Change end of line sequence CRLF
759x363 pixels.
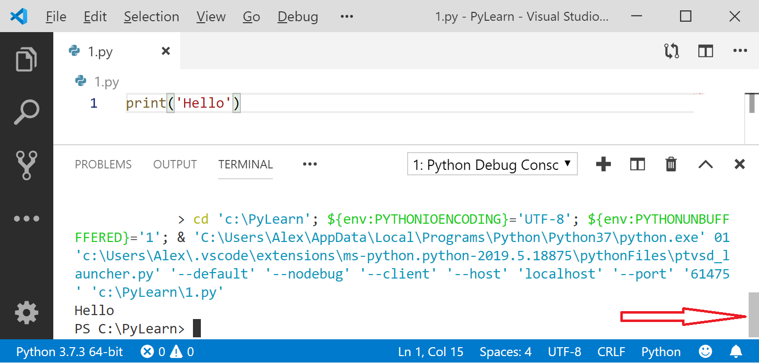click(611, 352)
